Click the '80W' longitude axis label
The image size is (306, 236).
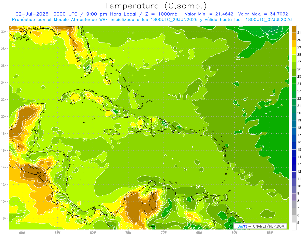93,233
